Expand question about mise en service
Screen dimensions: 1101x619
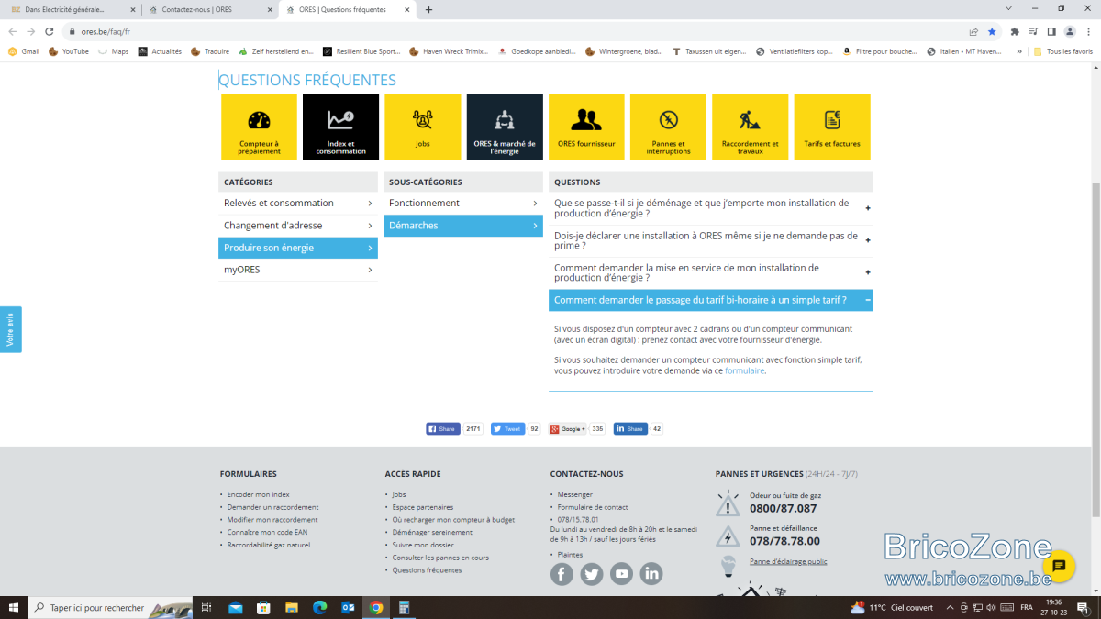[x=711, y=272]
